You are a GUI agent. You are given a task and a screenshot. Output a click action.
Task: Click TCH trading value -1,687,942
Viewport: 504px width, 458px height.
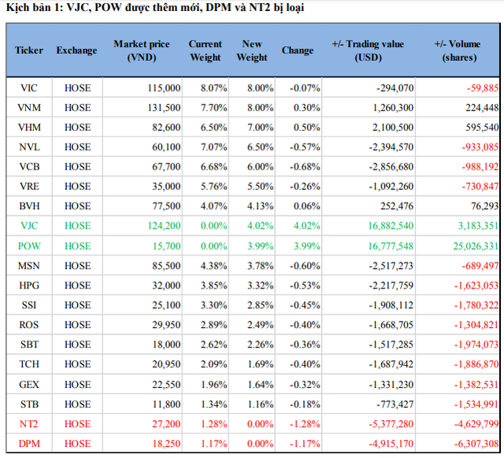391,364
